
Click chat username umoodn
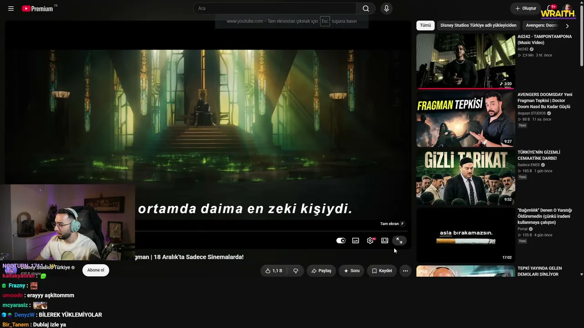coord(13,295)
